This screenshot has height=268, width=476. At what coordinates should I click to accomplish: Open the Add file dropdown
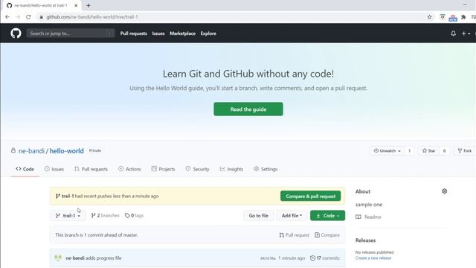292,215
